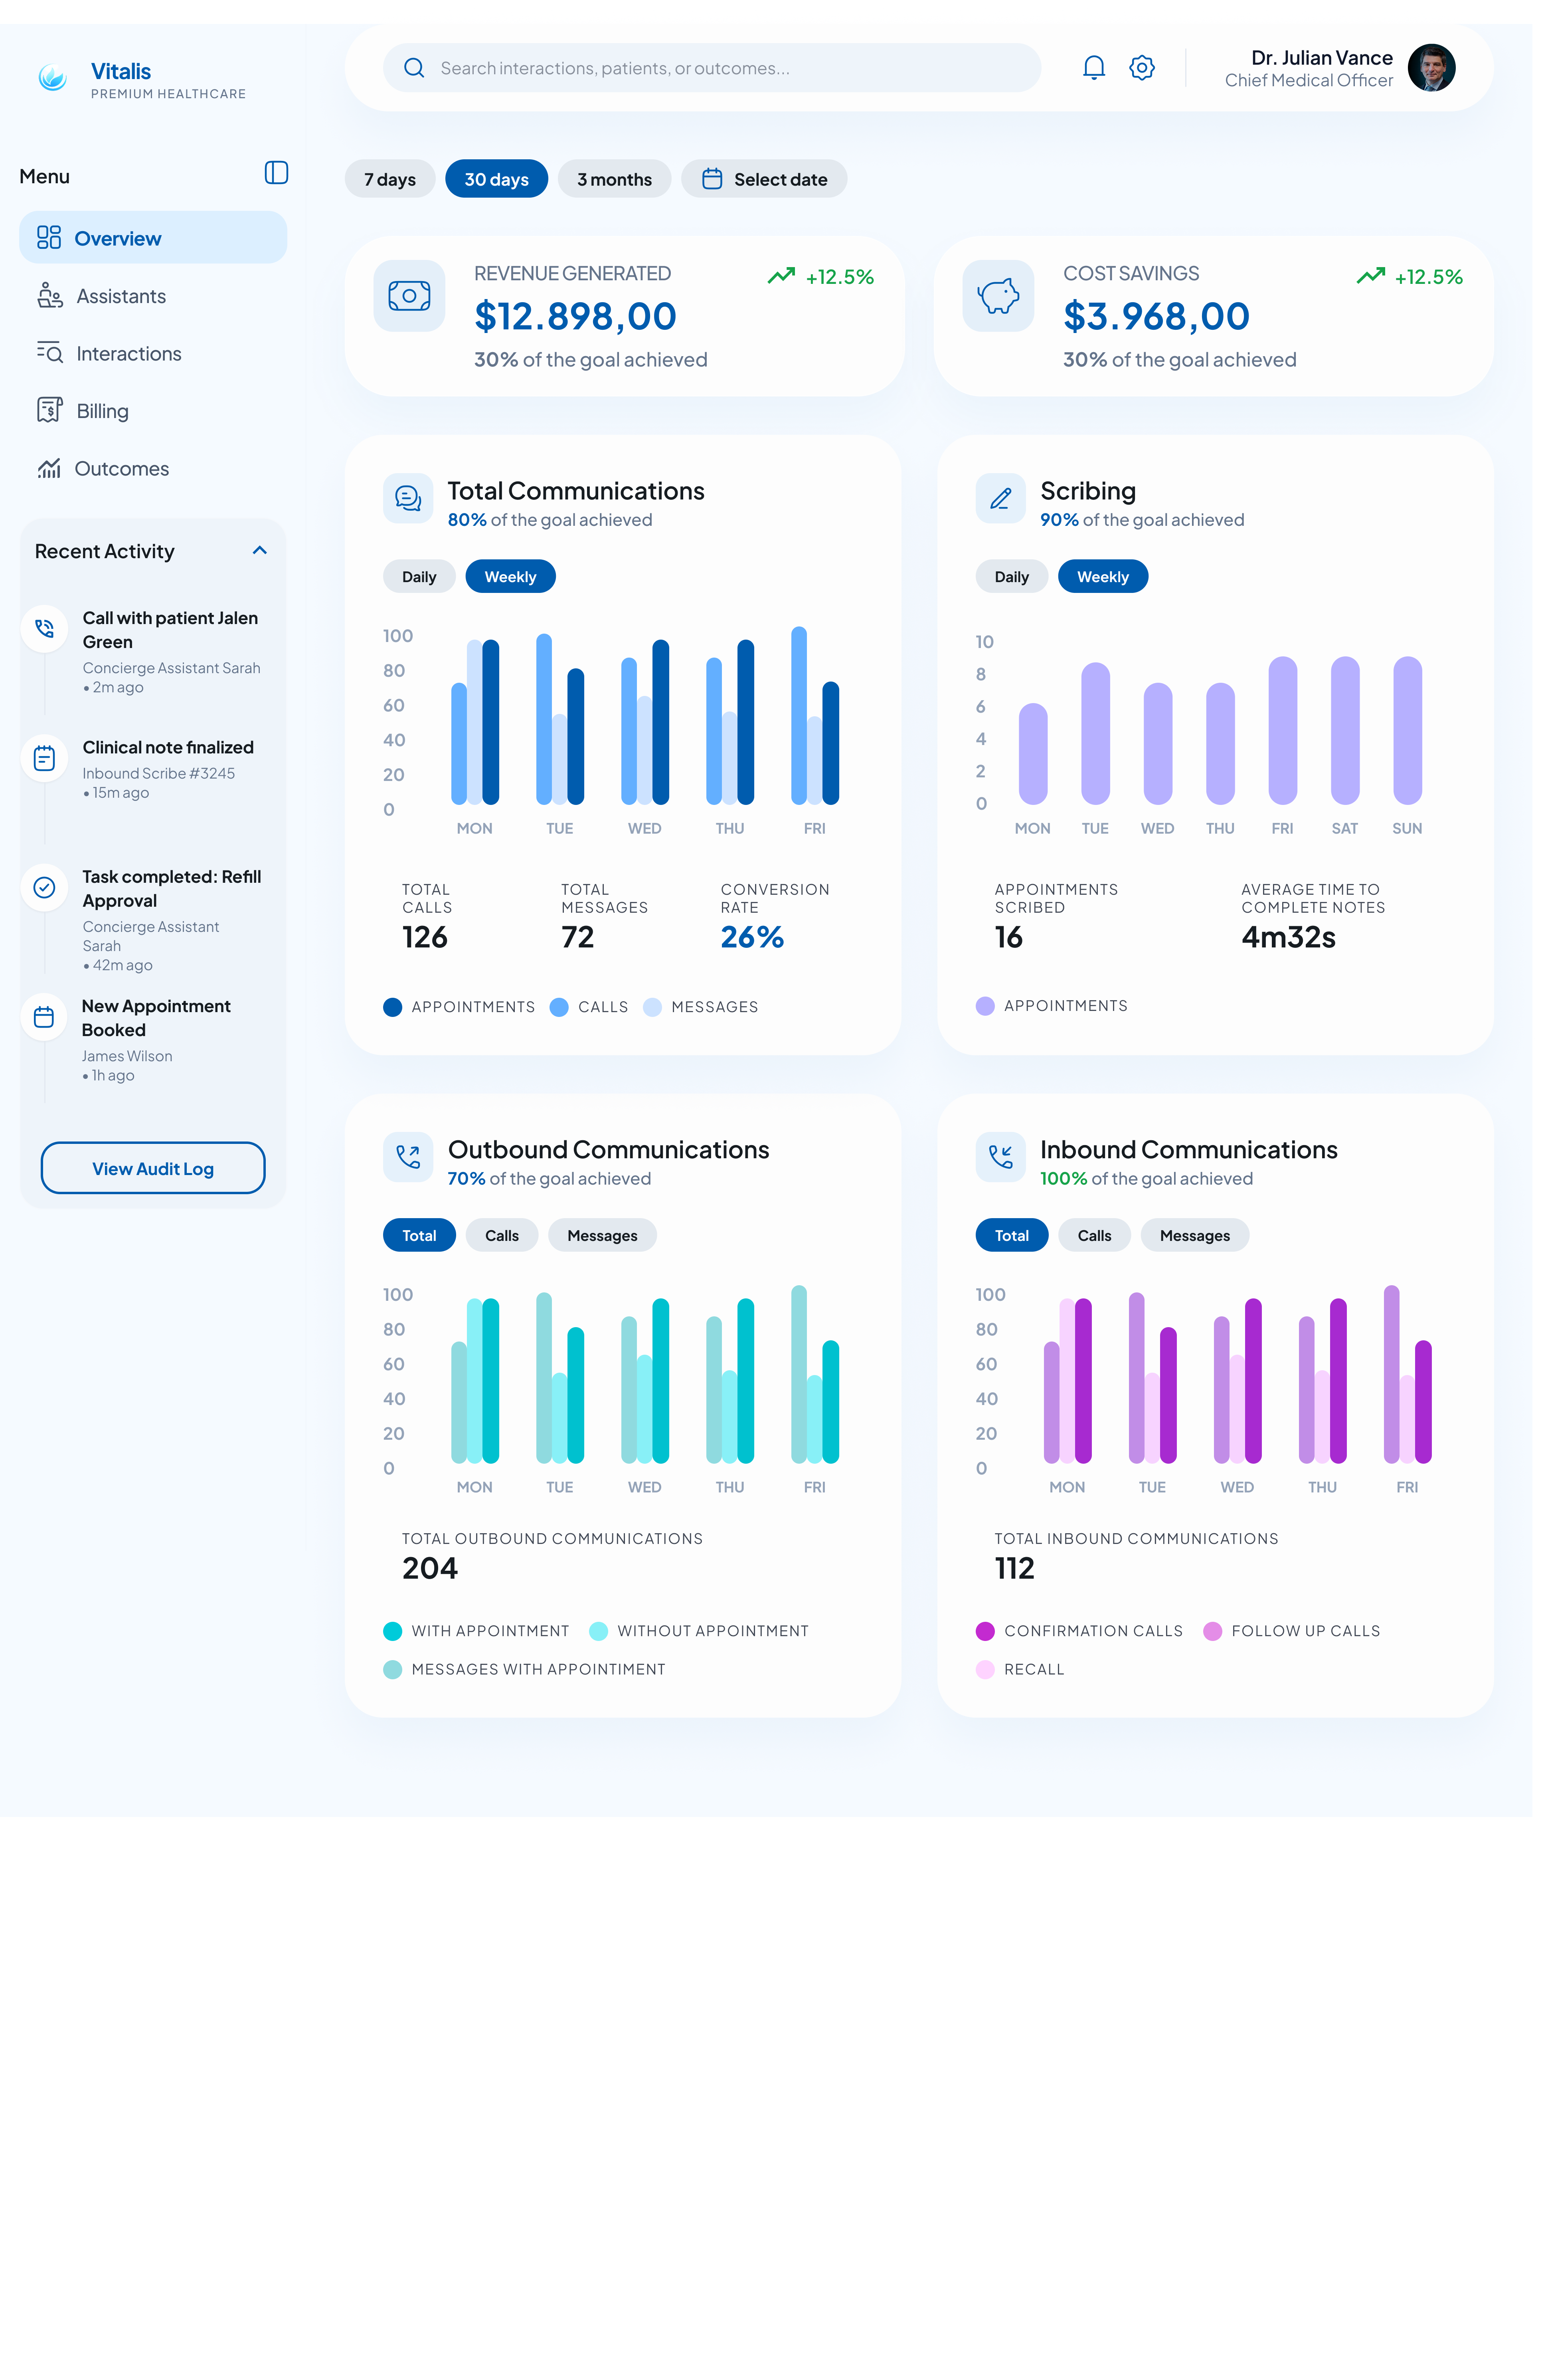The width and height of the screenshot is (1542, 2380).
Task: Click the Overview grid icon
Action: click(x=49, y=237)
